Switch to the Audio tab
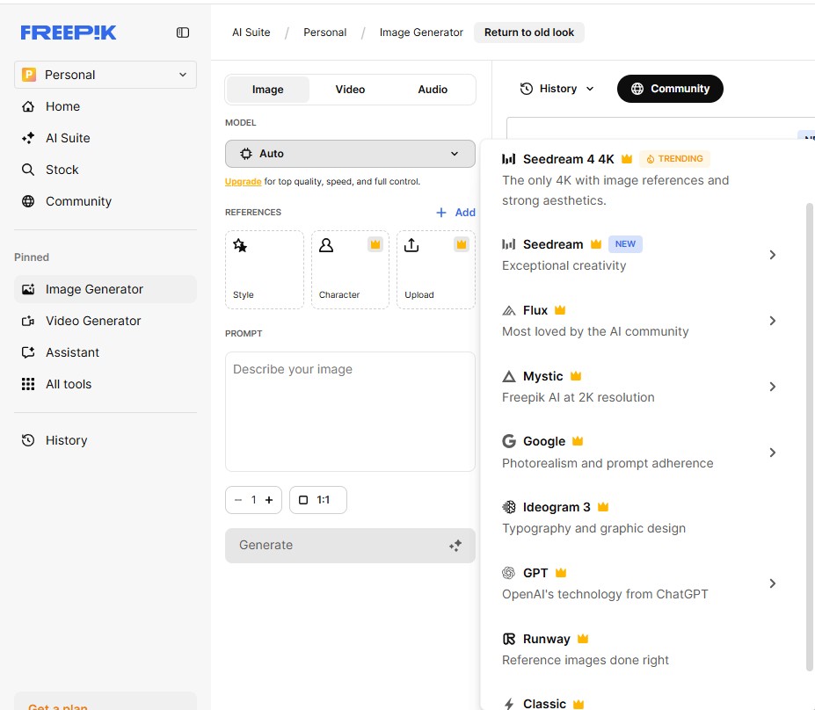The width and height of the screenshot is (815, 710). pyautogui.click(x=433, y=90)
